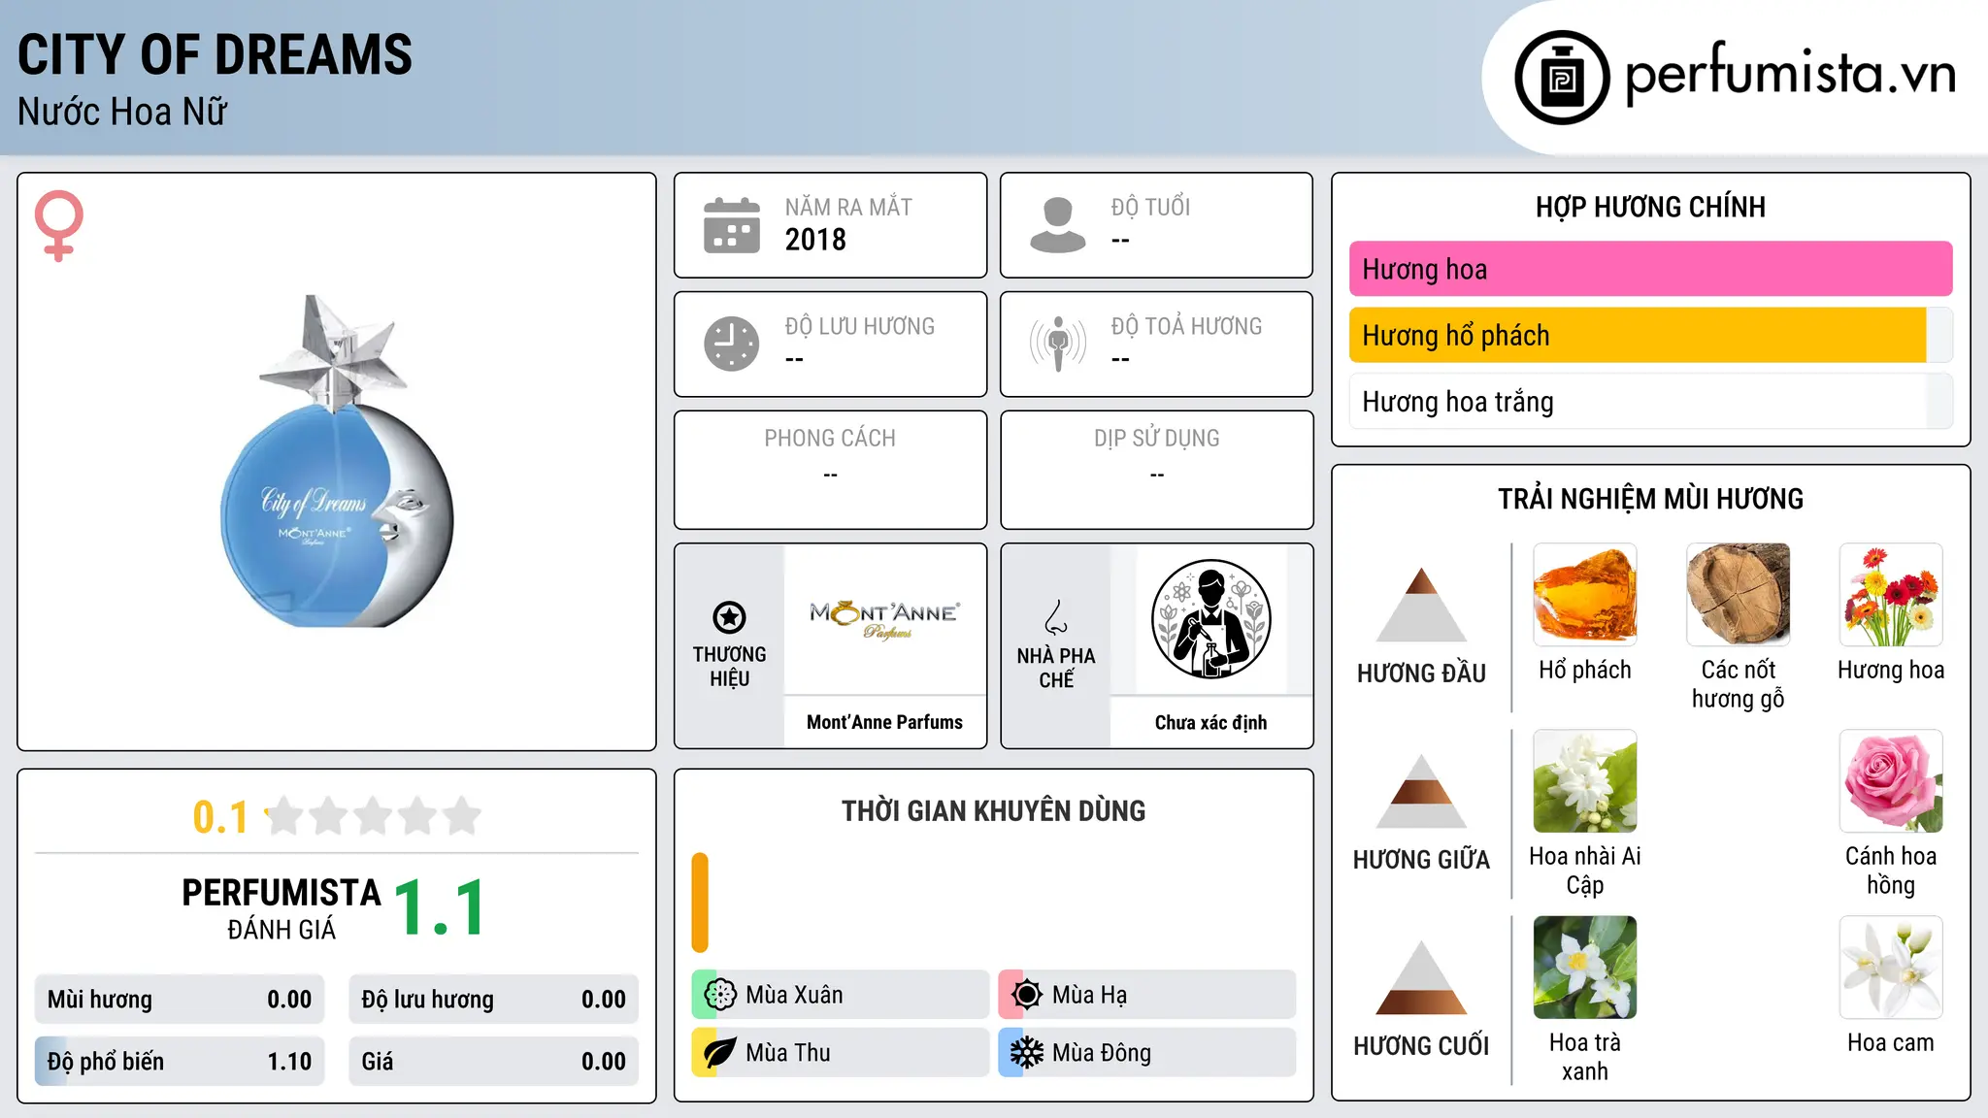Click the Độ lưu hương 0.00 score row
This screenshot has width=1988, height=1118.
coord(494,999)
